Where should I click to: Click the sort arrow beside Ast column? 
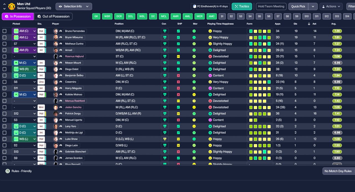(309, 24)
